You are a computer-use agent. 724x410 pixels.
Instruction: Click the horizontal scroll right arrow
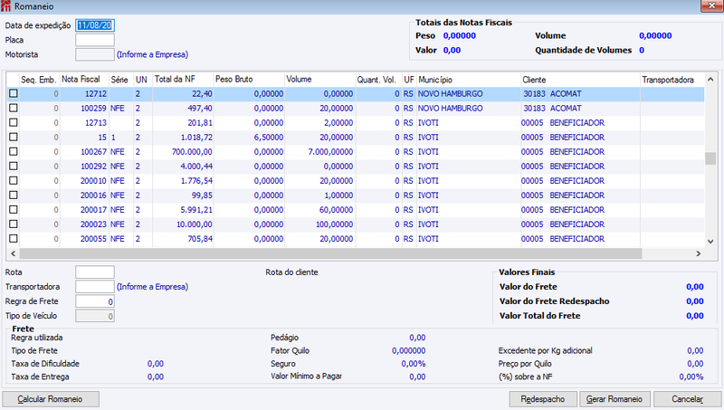[x=698, y=253]
